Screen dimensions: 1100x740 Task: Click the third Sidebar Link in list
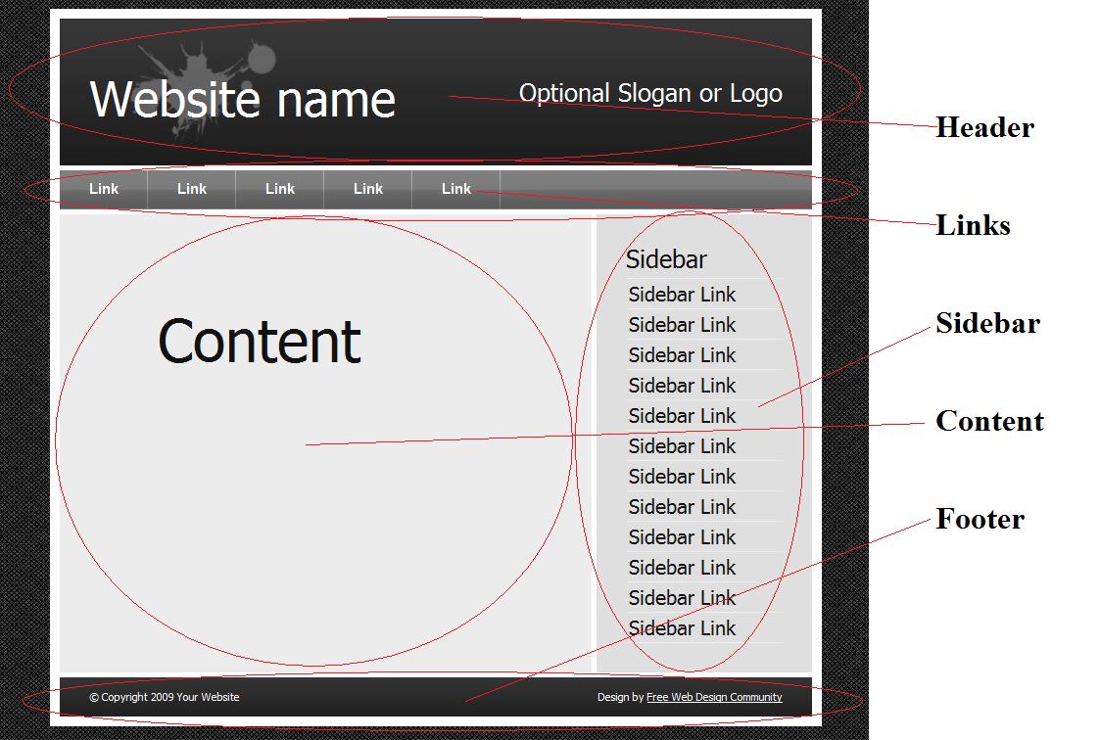(682, 355)
